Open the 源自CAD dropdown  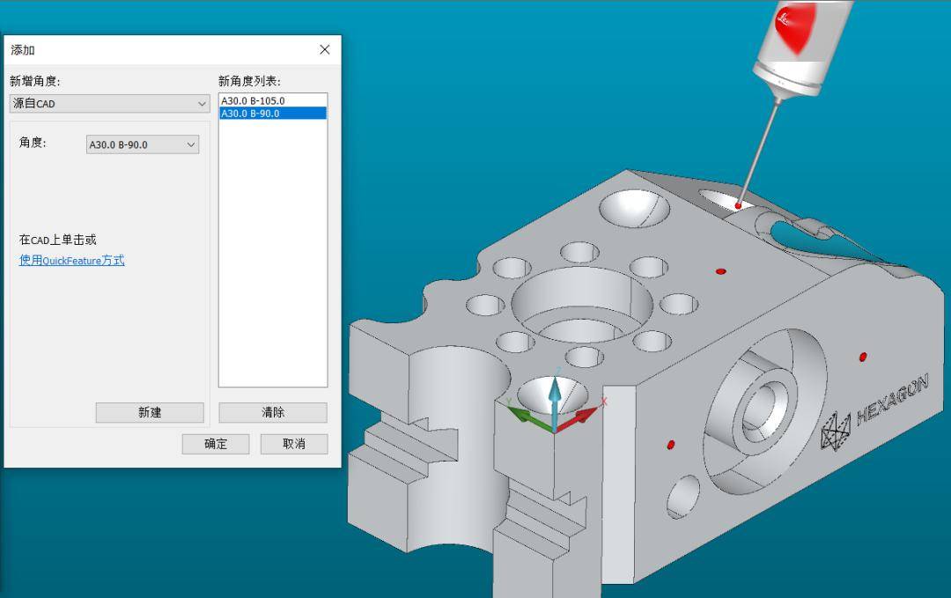click(109, 104)
